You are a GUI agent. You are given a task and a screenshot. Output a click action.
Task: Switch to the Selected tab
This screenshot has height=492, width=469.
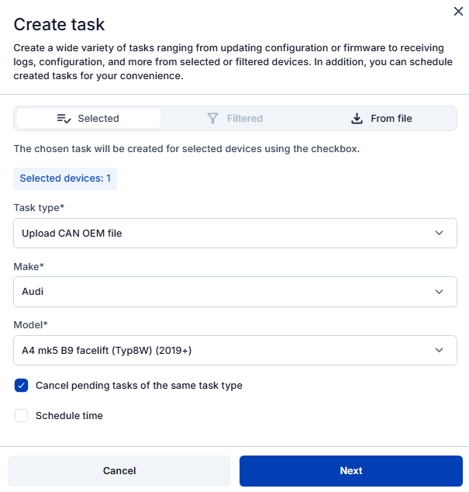[x=88, y=119]
